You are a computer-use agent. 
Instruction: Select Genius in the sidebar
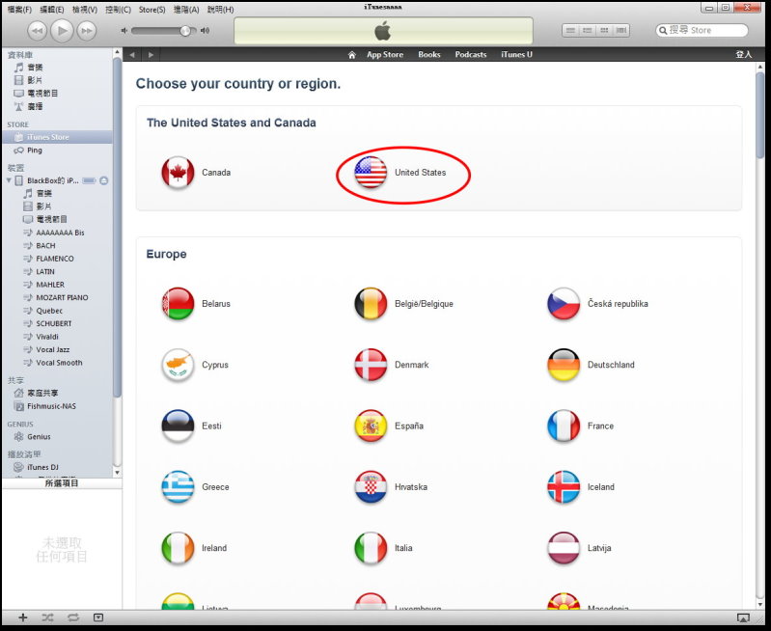click(39, 437)
